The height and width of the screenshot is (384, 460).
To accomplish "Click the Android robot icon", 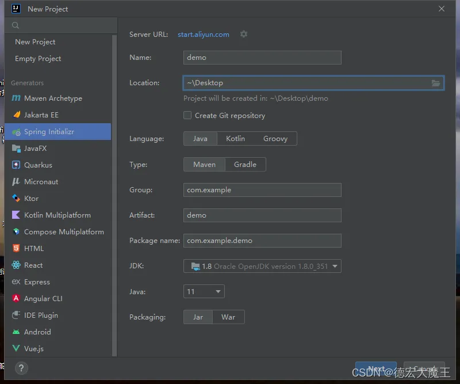I will [16, 332].
